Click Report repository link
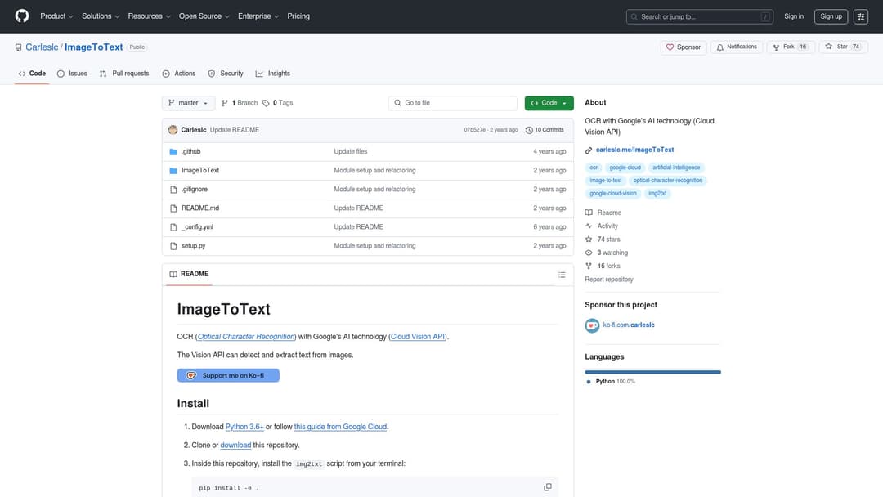Image resolution: width=883 pixels, height=497 pixels. [609, 280]
